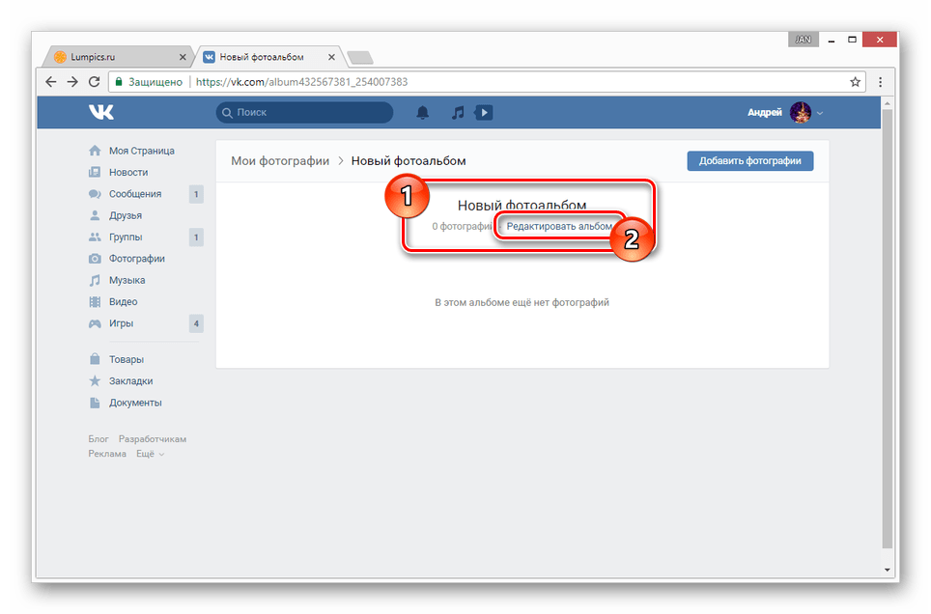Open a new browser tab

click(360, 58)
